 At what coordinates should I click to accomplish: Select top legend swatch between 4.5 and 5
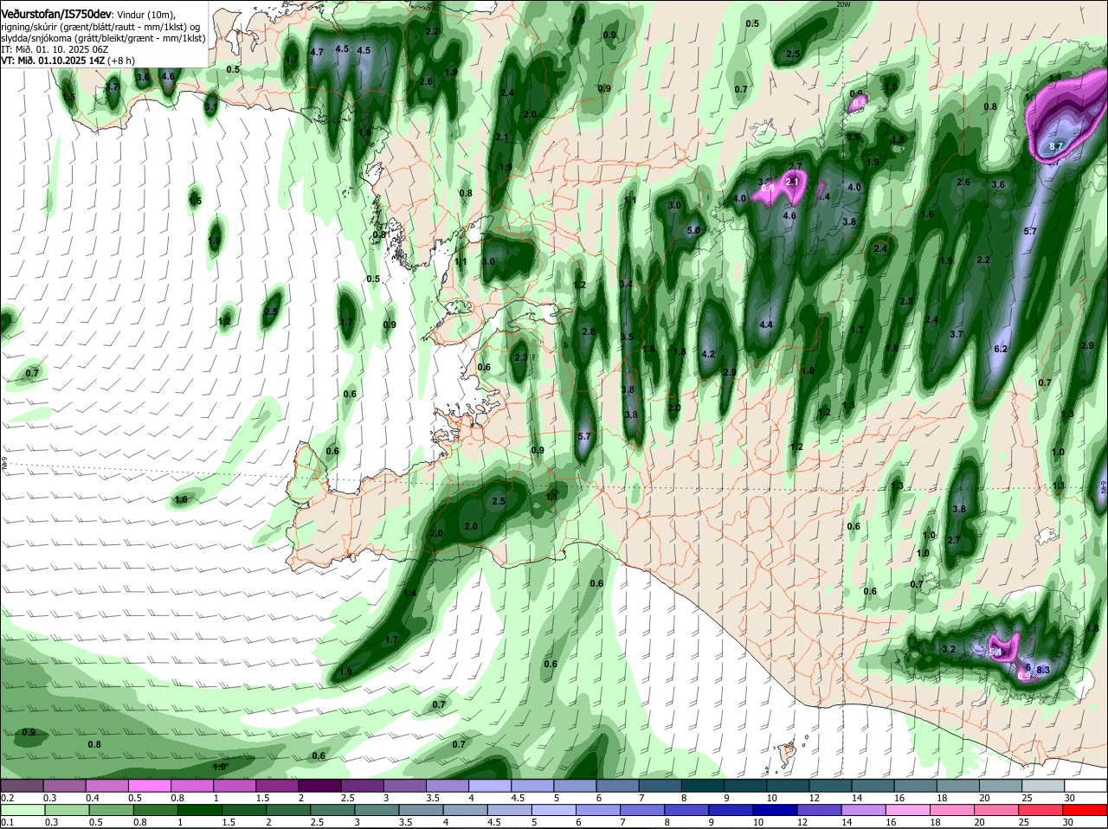pyautogui.click(x=533, y=786)
